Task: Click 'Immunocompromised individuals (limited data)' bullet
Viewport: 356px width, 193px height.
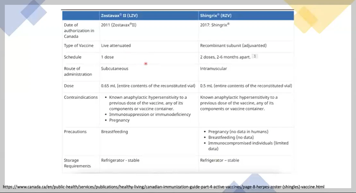Action: tap(248, 146)
